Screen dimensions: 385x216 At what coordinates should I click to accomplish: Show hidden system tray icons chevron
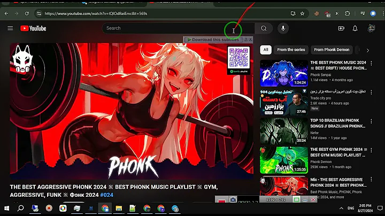[x=341, y=208]
